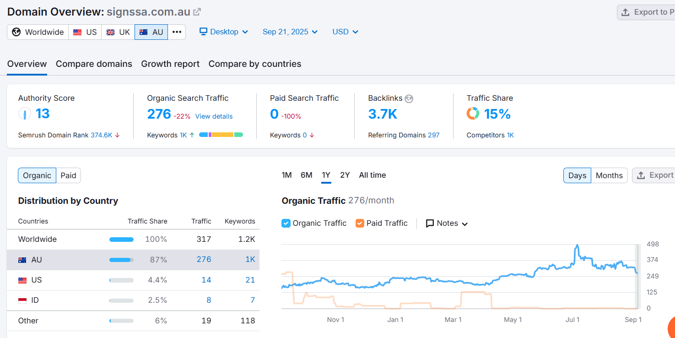Open the Growth report tab
Image resolution: width=675 pixels, height=338 pixels.
tap(170, 64)
